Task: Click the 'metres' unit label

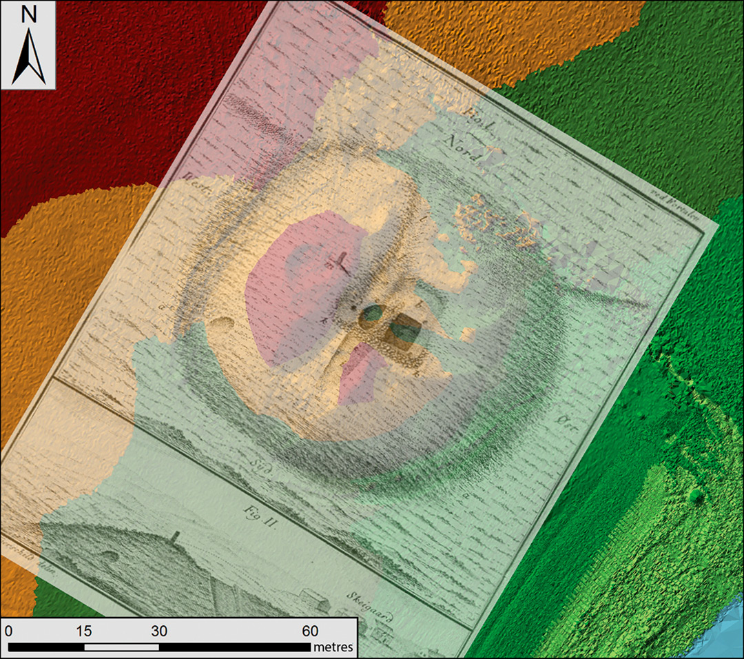Action: [x=333, y=647]
